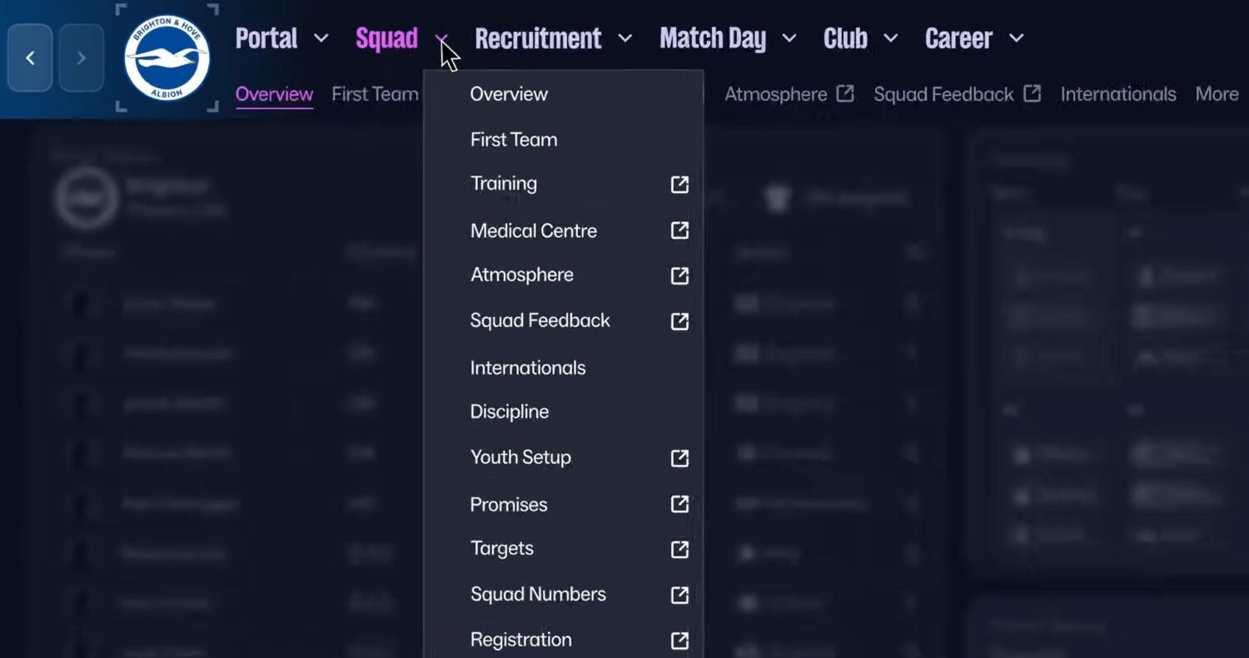Select Internationals from the Squad menu
The height and width of the screenshot is (658, 1249).
[x=528, y=368]
